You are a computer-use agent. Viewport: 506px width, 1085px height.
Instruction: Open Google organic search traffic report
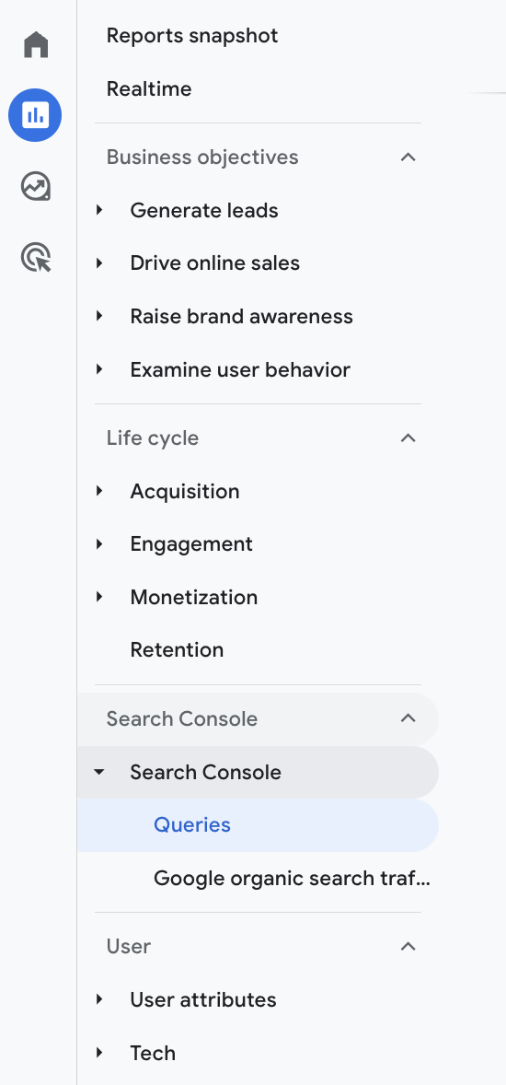coord(292,878)
